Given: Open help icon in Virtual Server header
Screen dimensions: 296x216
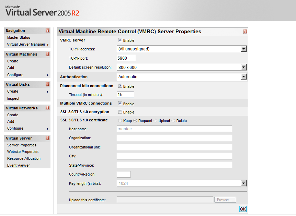Looking at the screenshot, I should point(48,138).
